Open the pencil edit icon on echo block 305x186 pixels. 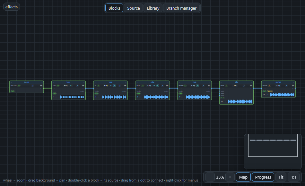tap(162, 85)
